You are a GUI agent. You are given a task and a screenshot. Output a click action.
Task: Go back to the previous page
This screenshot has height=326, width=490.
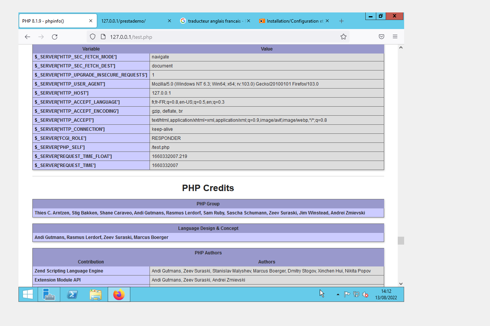tap(27, 37)
